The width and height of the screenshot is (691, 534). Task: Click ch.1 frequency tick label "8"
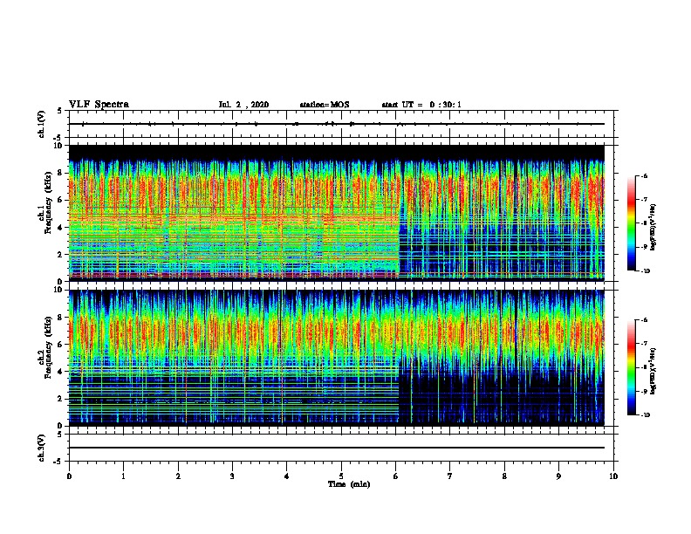click(x=60, y=173)
